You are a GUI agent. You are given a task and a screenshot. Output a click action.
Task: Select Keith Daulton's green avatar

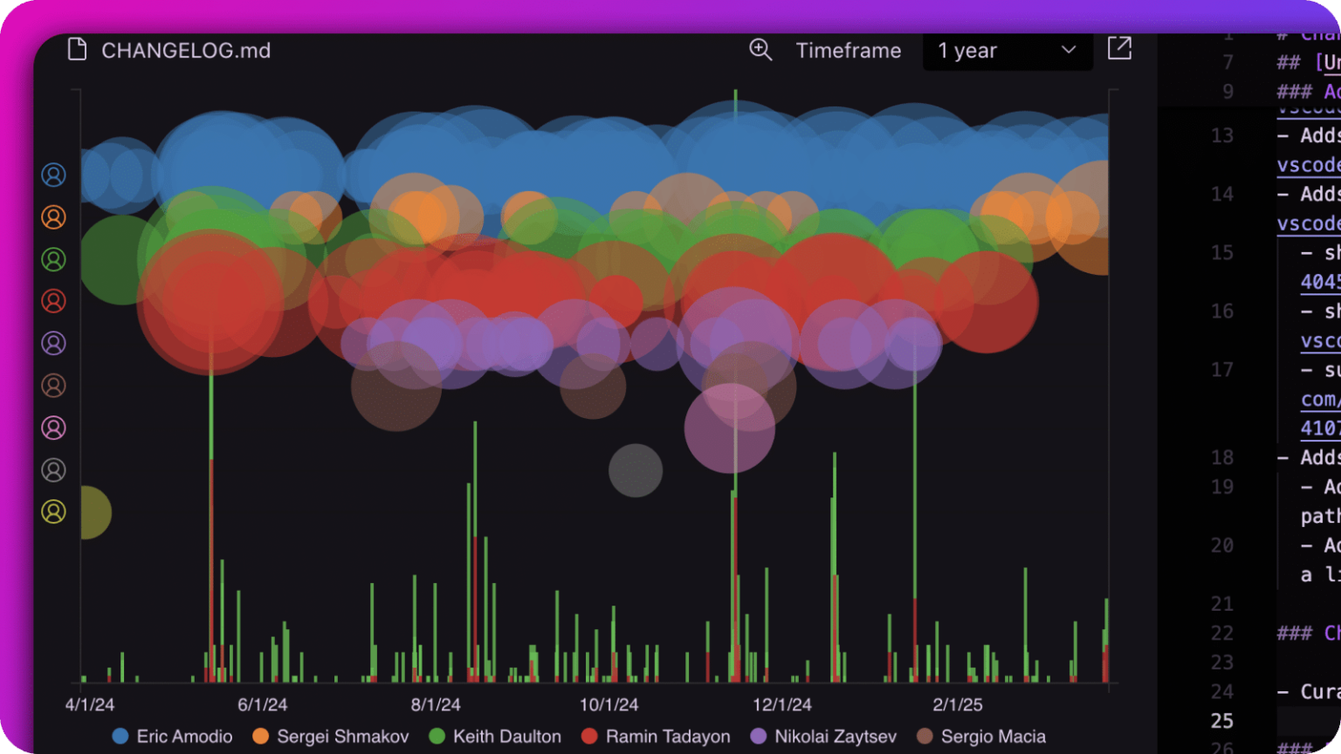click(53, 259)
